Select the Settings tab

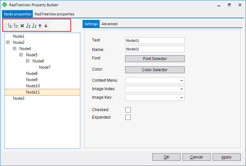(x=91, y=24)
